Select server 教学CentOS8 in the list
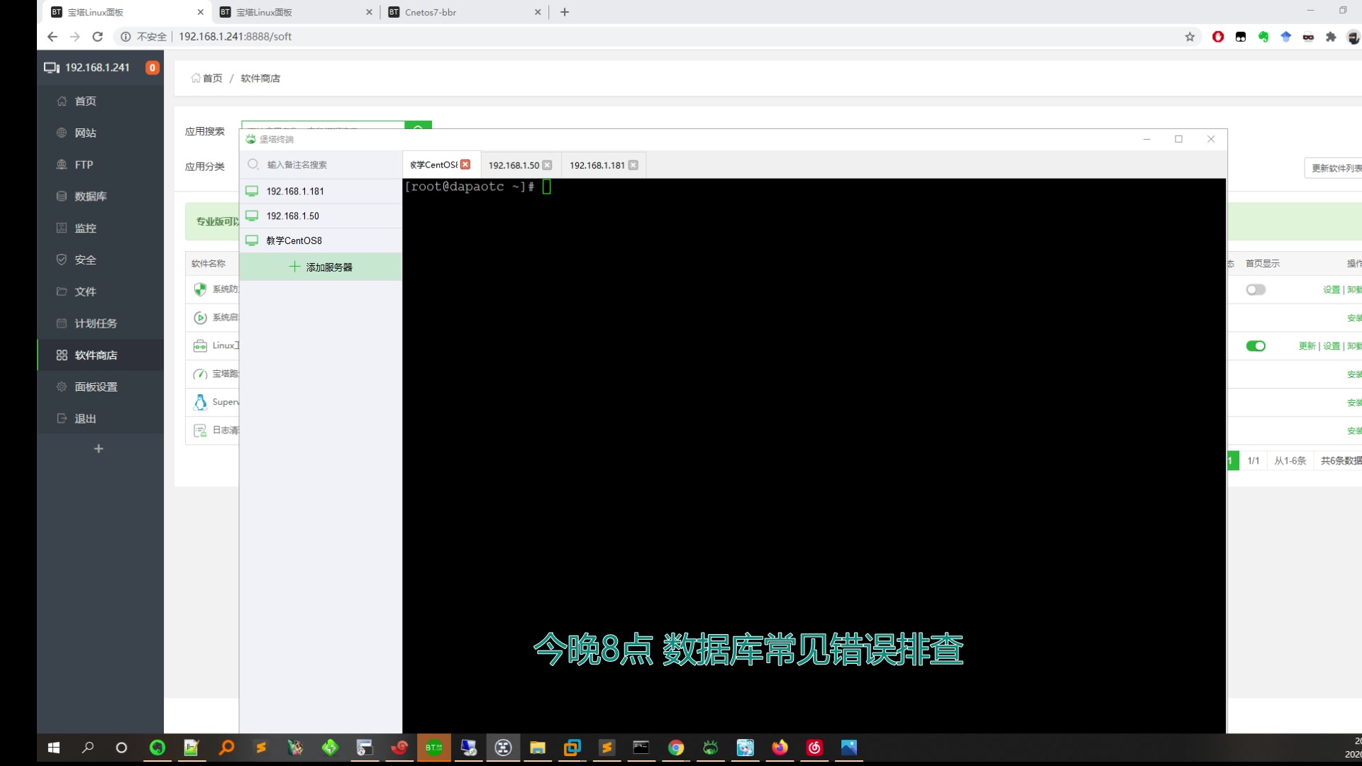This screenshot has height=766, width=1362. tap(321, 240)
